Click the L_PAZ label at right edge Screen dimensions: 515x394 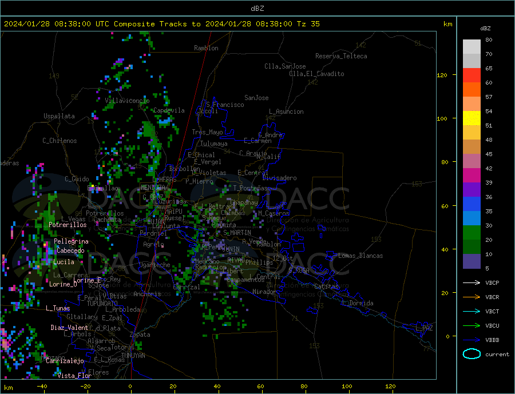[424, 328]
